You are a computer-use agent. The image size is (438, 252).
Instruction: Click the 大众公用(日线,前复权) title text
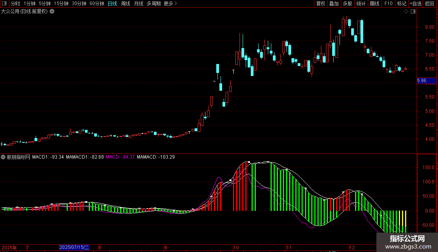[24, 12]
